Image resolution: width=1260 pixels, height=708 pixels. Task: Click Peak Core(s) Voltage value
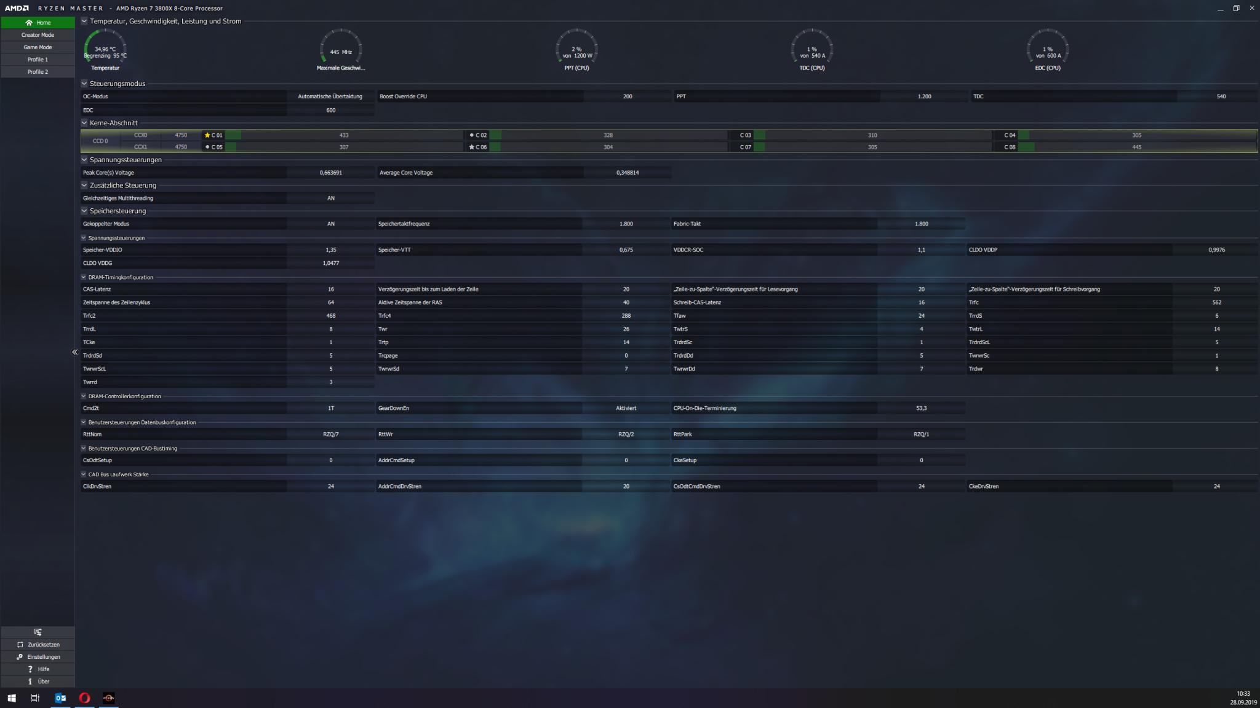coord(330,173)
